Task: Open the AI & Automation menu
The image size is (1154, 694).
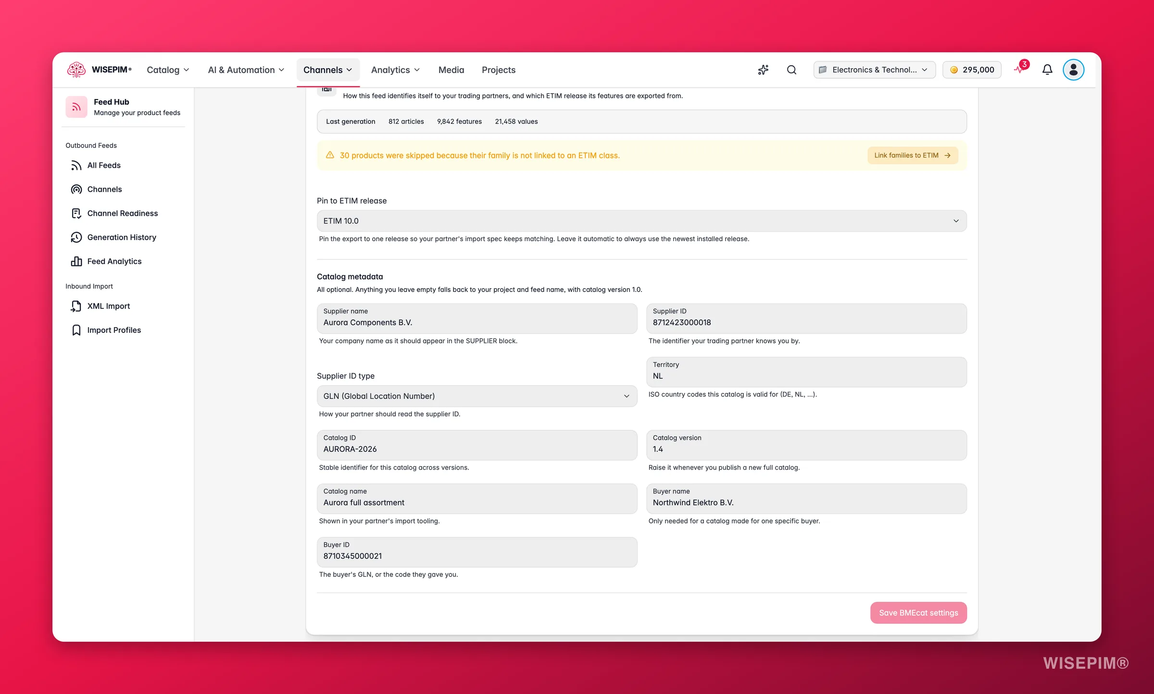Action: pyautogui.click(x=246, y=70)
